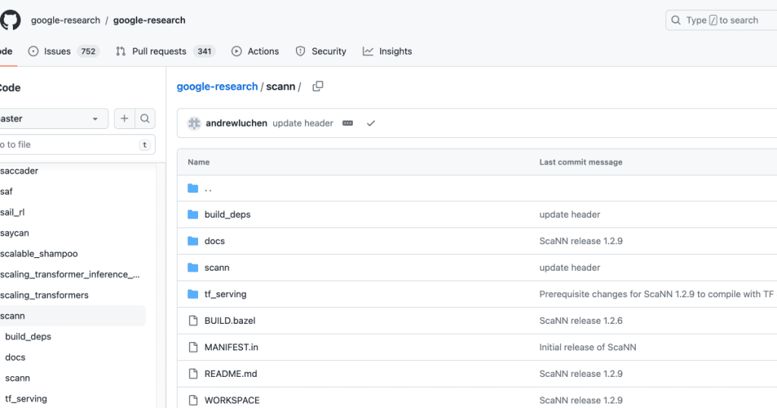Open the docs folder in table
The height and width of the screenshot is (408, 777).
(215, 241)
